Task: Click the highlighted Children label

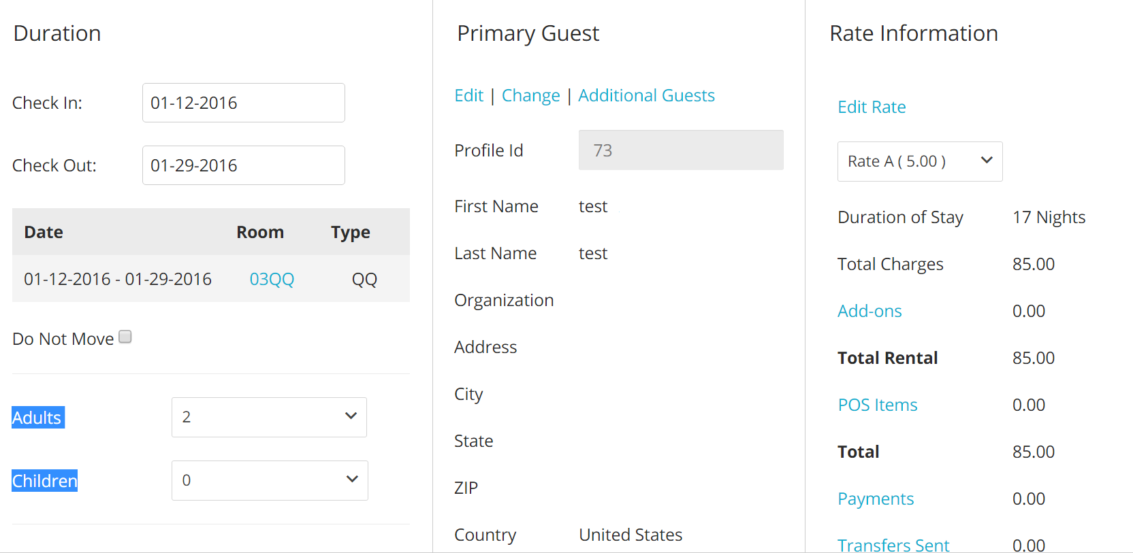Action: coord(44,480)
